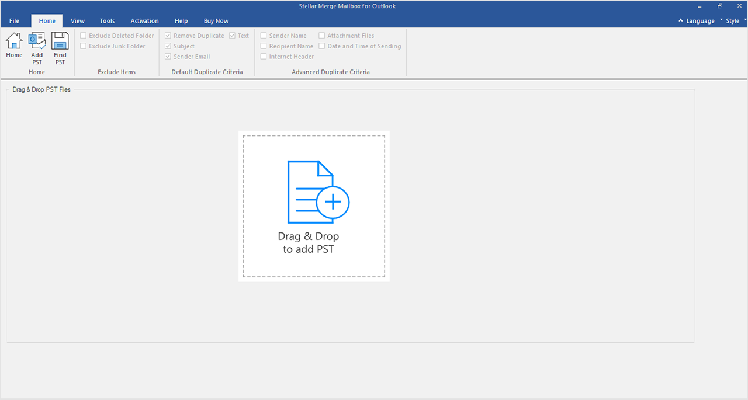Open the Help tab
Image resolution: width=748 pixels, height=400 pixels.
coord(181,21)
